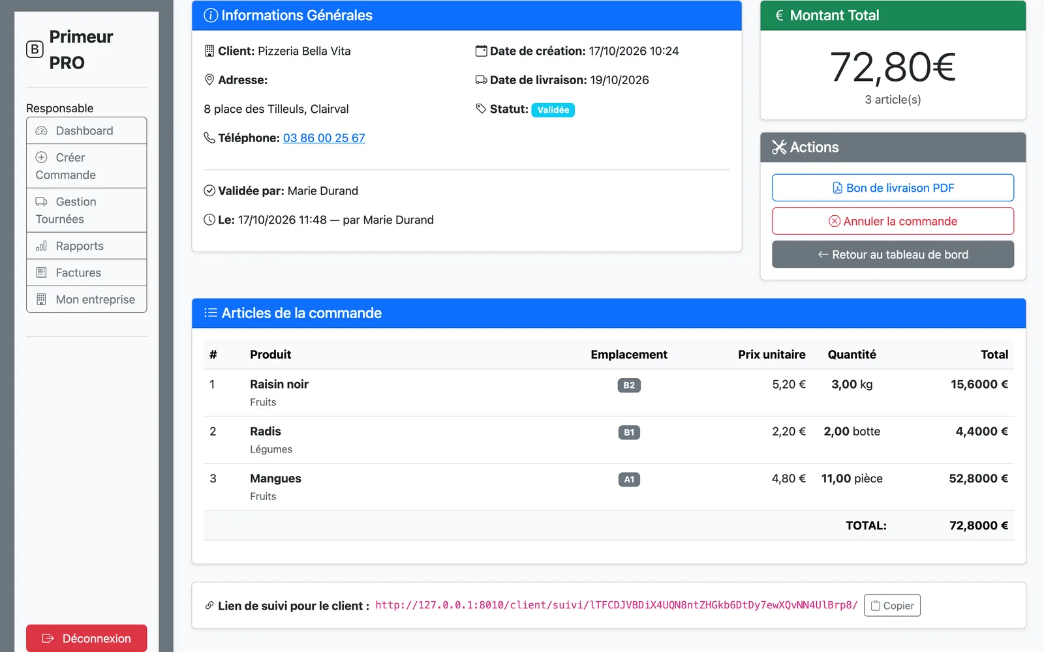Click the calendar icon by Date de création
Screen dimensions: 1044x652
pos(482,50)
